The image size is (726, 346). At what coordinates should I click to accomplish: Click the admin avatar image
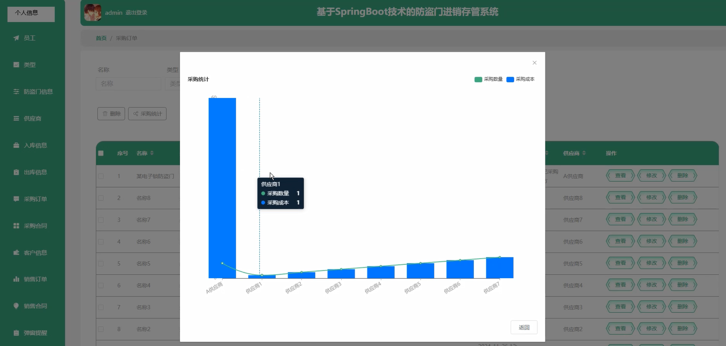click(92, 12)
